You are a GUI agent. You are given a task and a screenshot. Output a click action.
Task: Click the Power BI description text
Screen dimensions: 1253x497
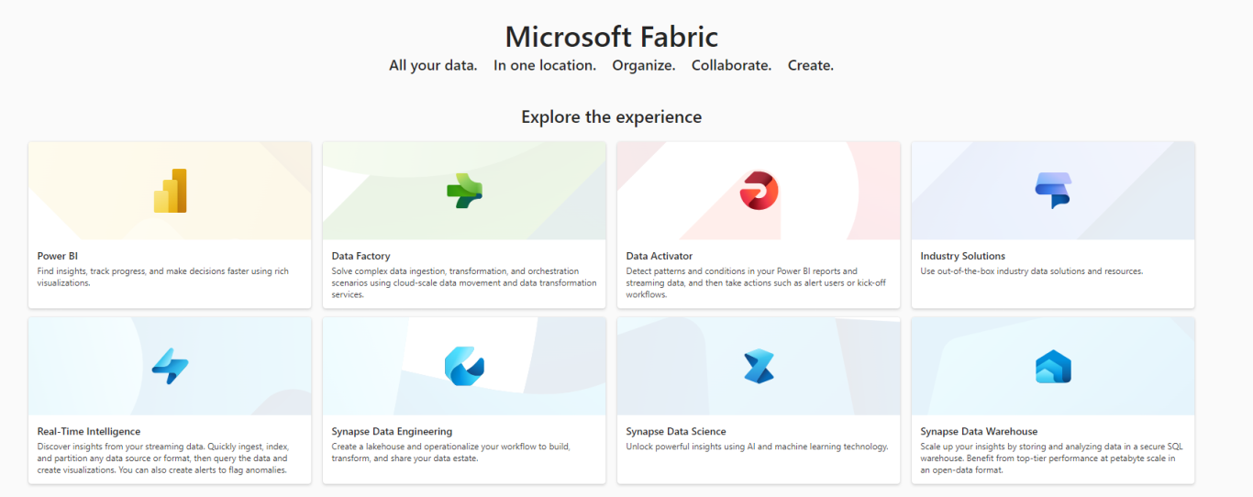(x=163, y=277)
